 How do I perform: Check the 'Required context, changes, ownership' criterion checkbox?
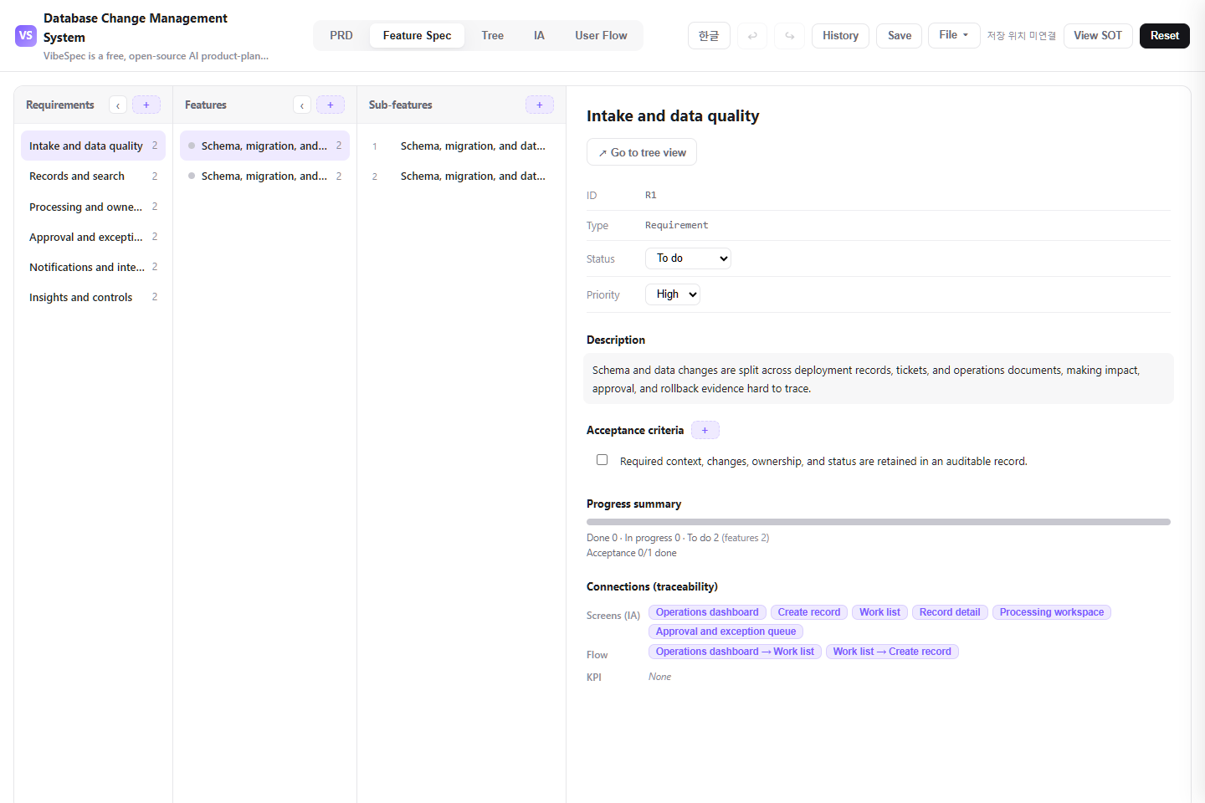tap(602, 460)
